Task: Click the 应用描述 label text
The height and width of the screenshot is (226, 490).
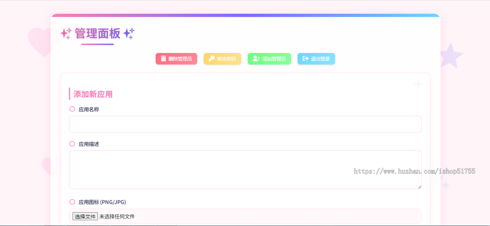Action: pyautogui.click(x=89, y=144)
